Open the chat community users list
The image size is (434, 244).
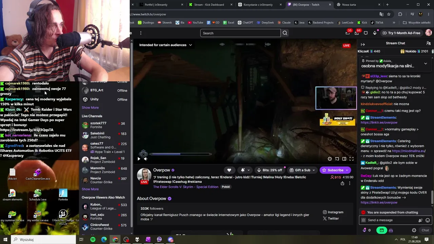(429, 43)
